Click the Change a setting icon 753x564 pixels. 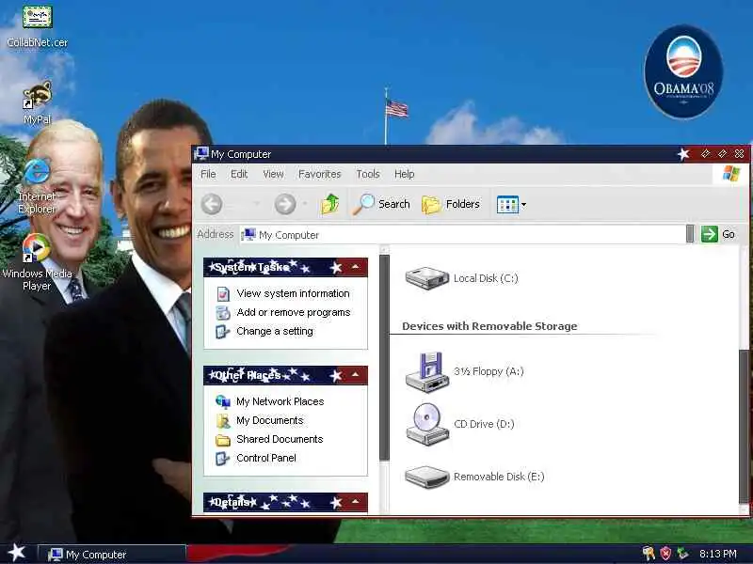(x=222, y=332)
